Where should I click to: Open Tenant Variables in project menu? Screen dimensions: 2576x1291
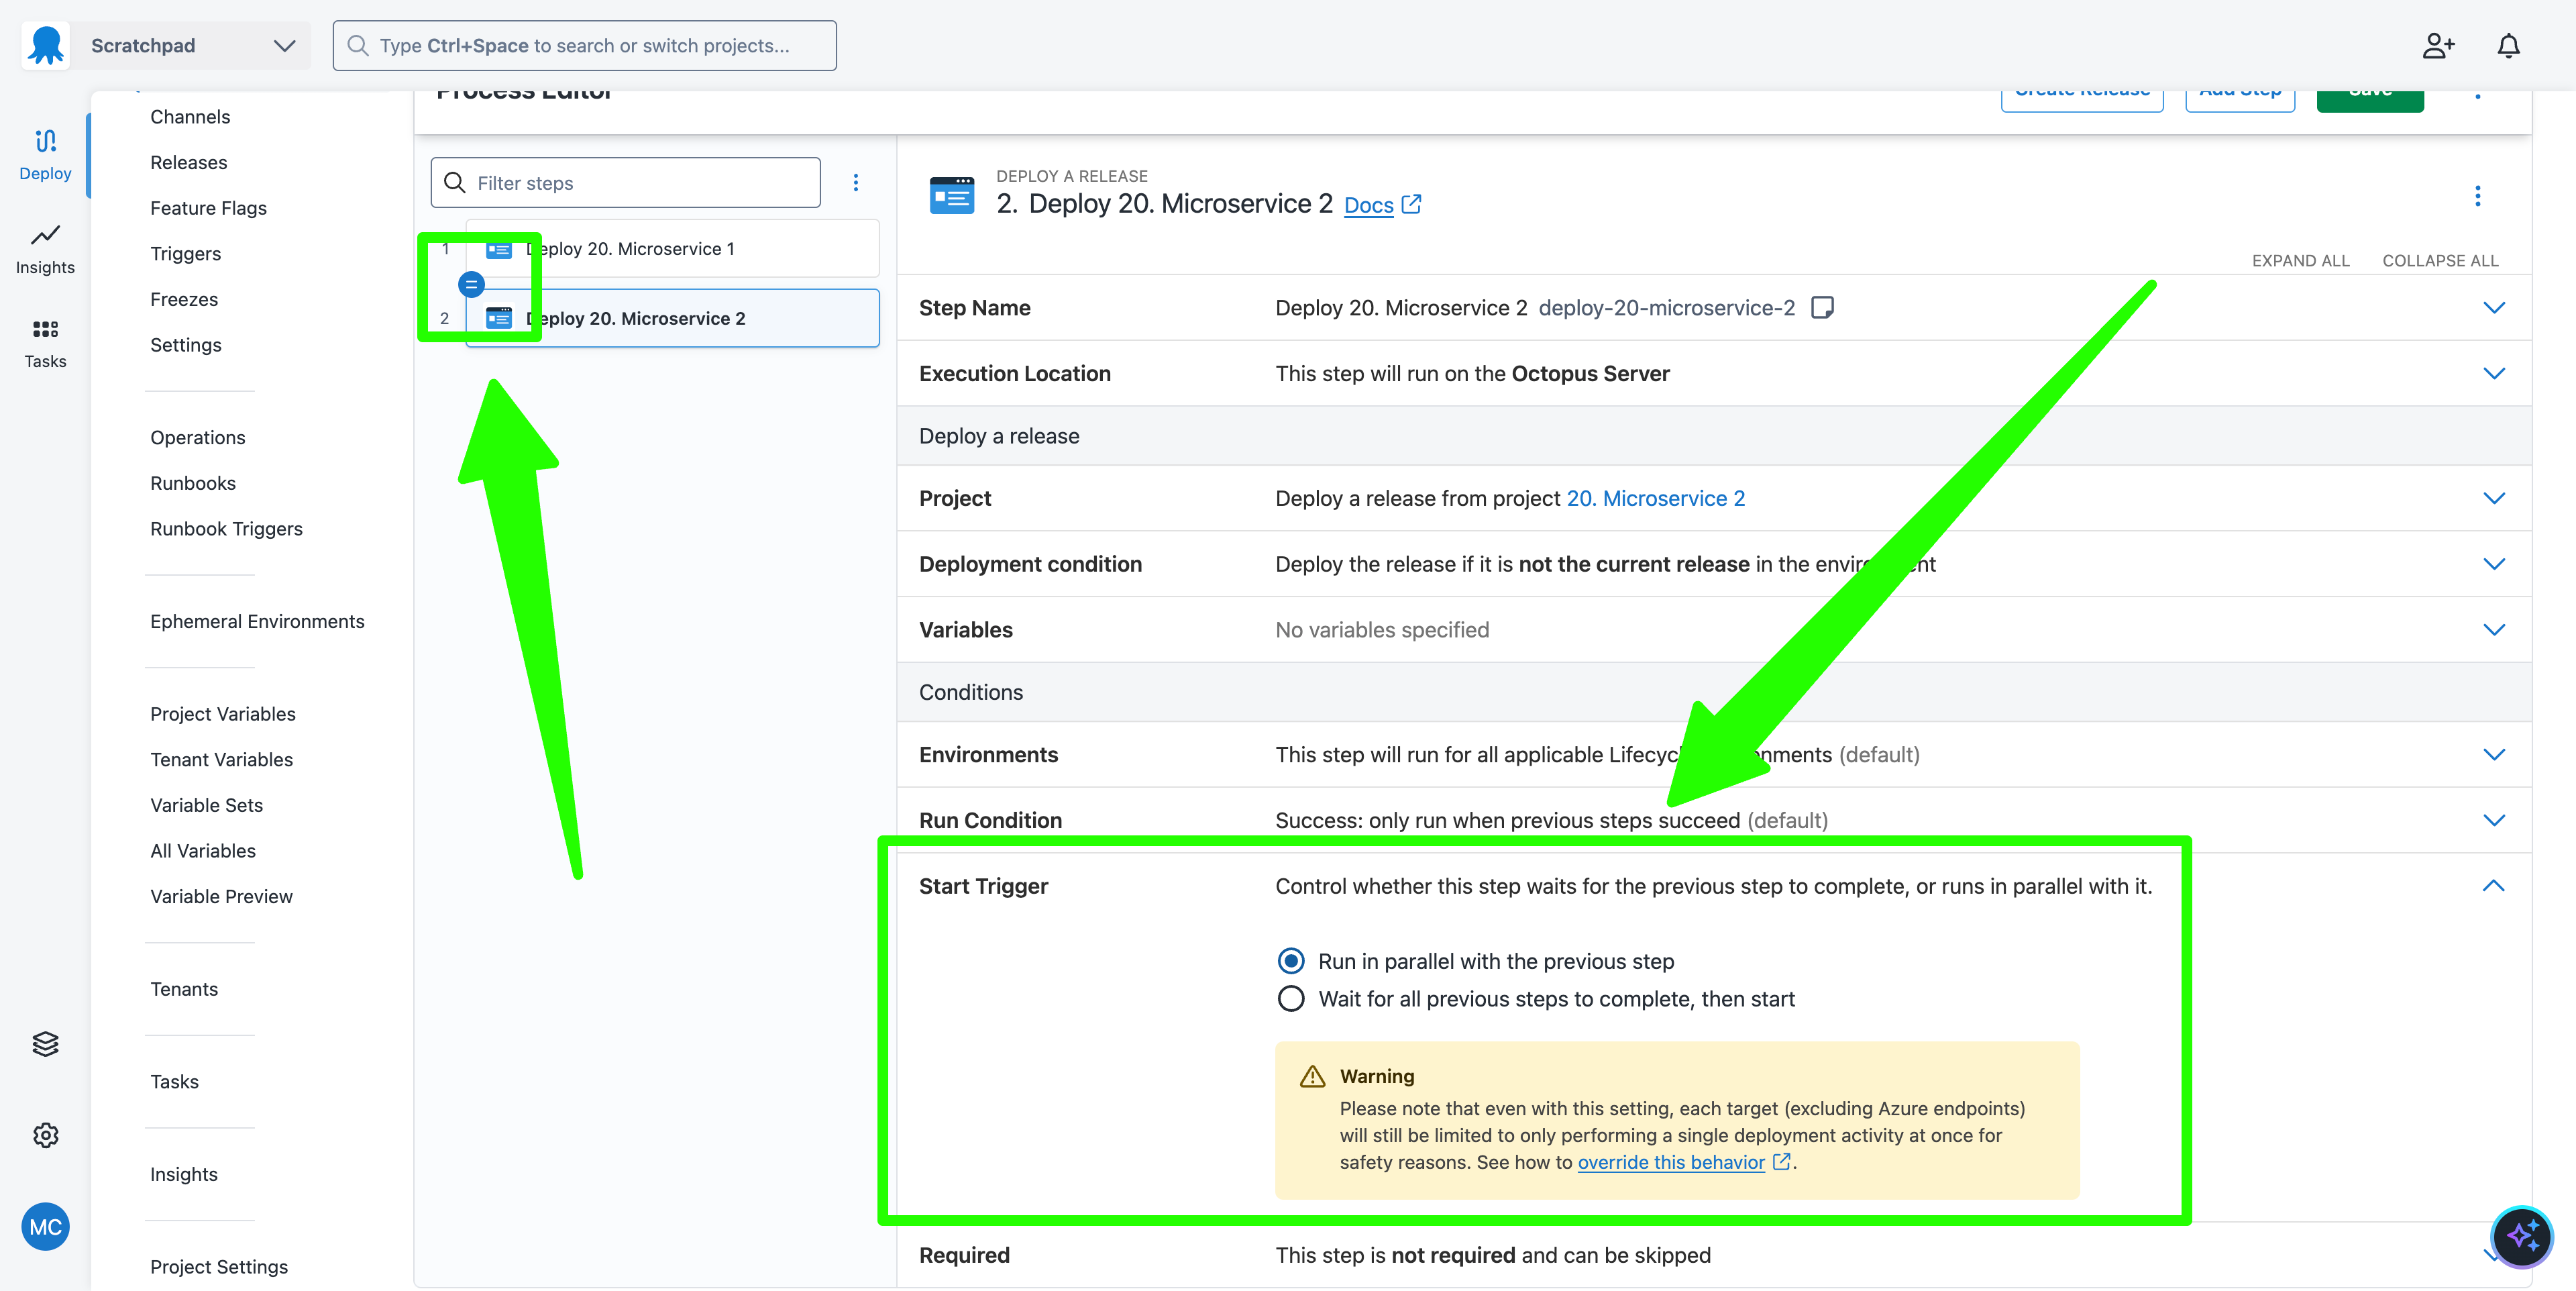coord(221,760)
